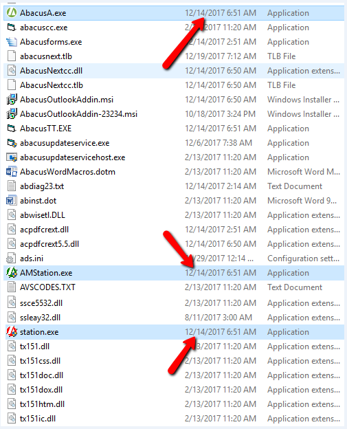Select the AbacusWordMacros.dotm file name
Viewport: 347px width, 429px height.
coord(67,172)
